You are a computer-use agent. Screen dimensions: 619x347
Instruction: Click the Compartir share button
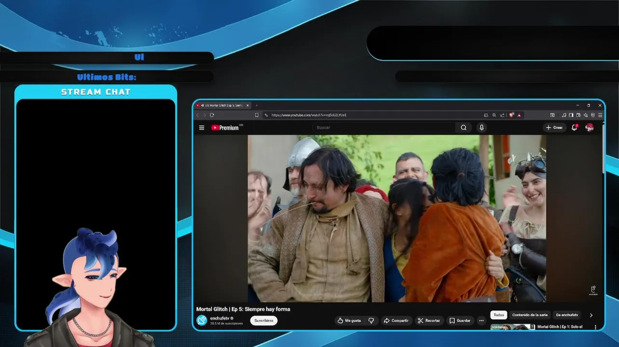pos(396,320)
